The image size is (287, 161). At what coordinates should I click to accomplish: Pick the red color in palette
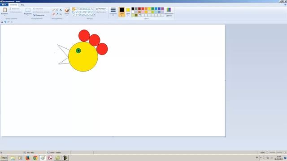(x=143, y=8)
